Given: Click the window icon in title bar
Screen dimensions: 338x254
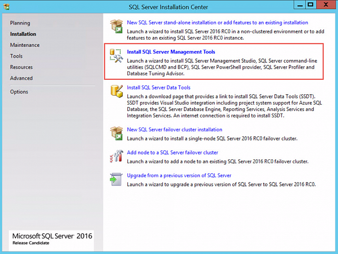Looking at the screenshot, I should (7, 7).
